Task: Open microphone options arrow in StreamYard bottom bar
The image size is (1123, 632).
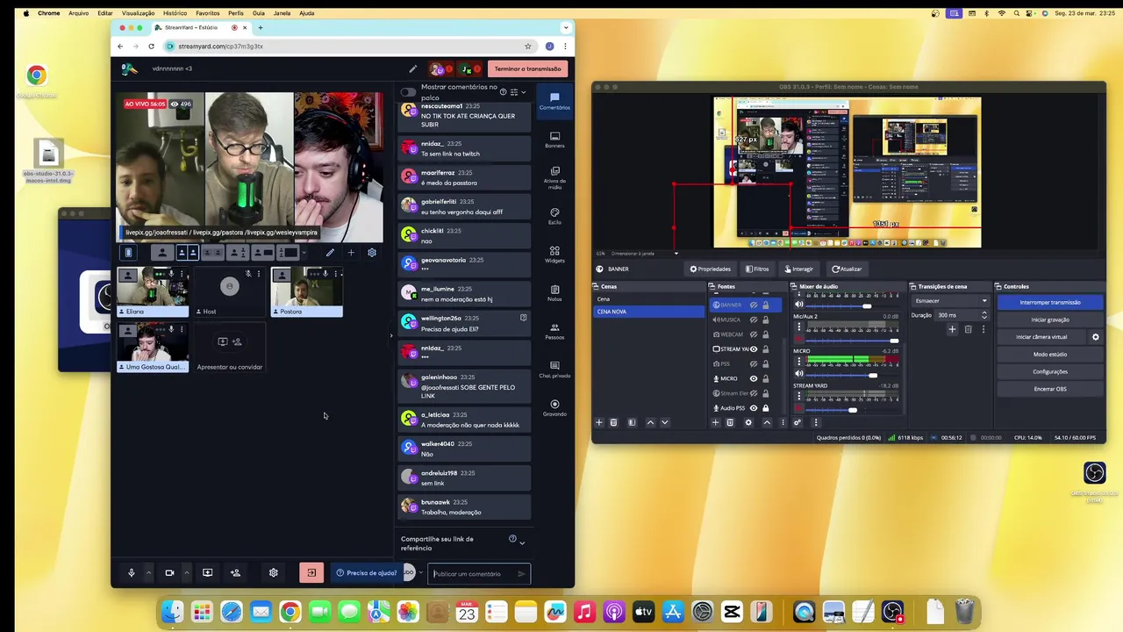Action: (x=148, y=573)
